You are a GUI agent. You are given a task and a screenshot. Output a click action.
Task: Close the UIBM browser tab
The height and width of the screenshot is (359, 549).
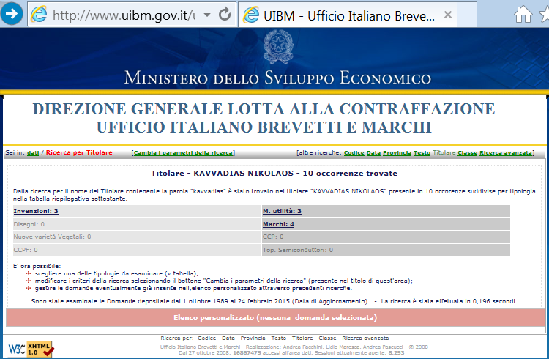[447, 15]
